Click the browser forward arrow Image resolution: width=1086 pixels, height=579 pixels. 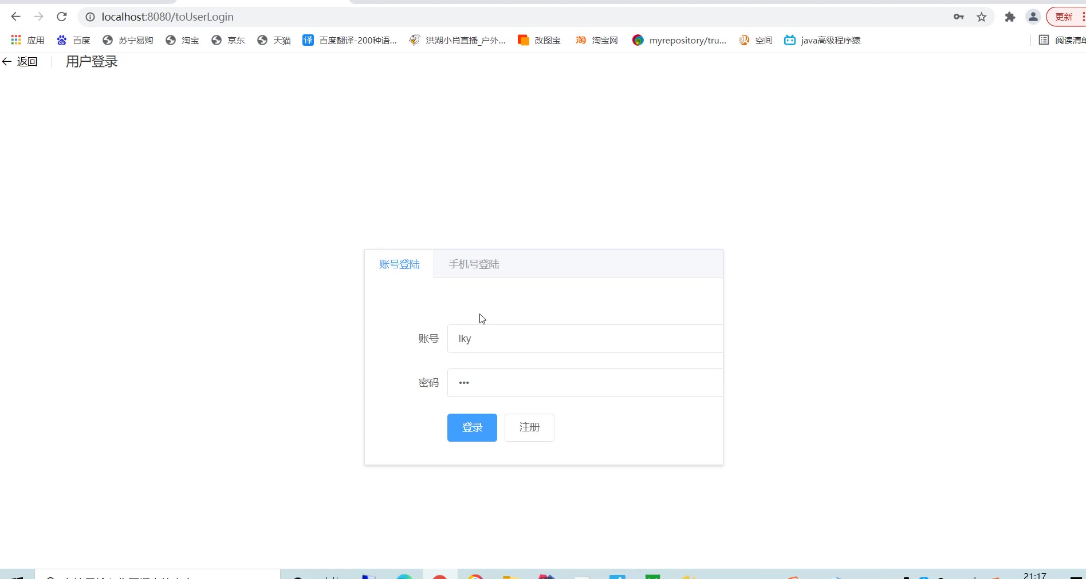tap(38, 17)
